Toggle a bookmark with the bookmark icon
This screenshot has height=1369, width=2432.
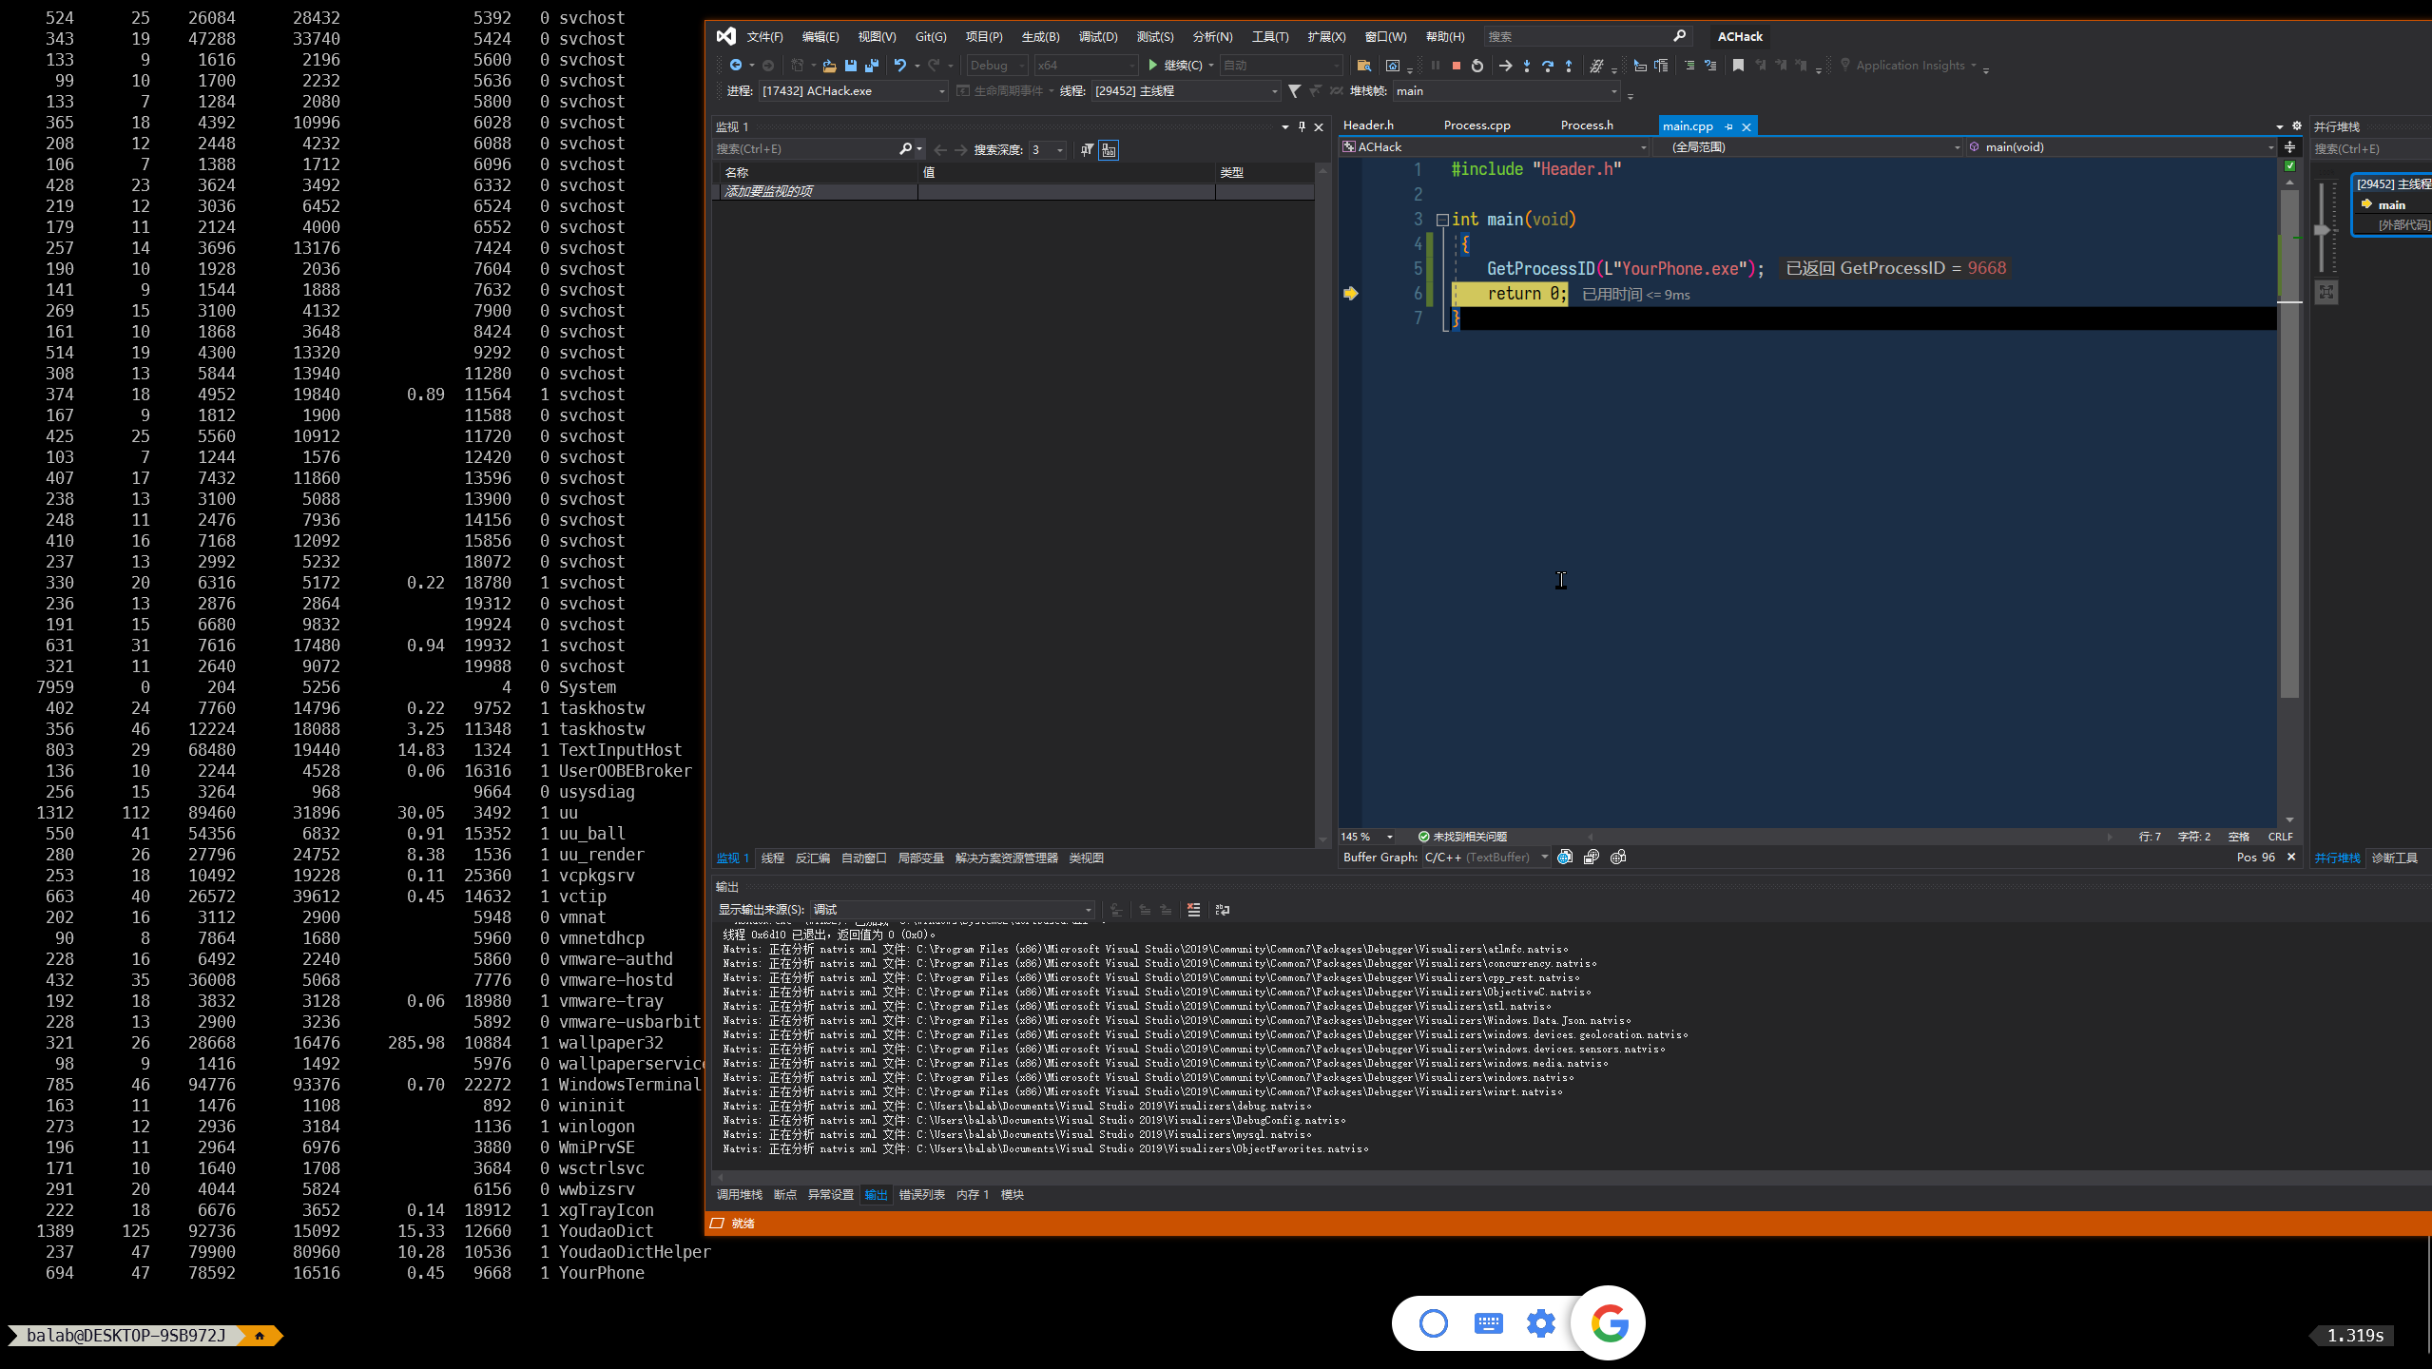click(x=1738, y=65)
